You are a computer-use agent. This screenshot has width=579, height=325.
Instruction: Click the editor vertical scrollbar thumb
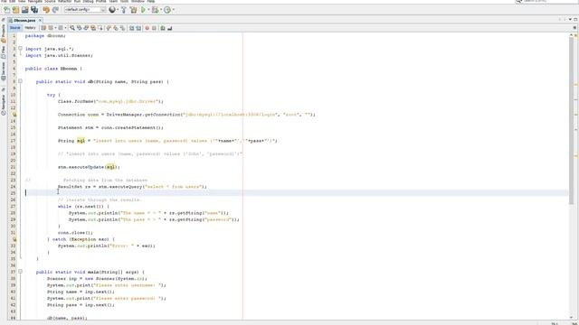pyautogui.click(x=571, y=121)
